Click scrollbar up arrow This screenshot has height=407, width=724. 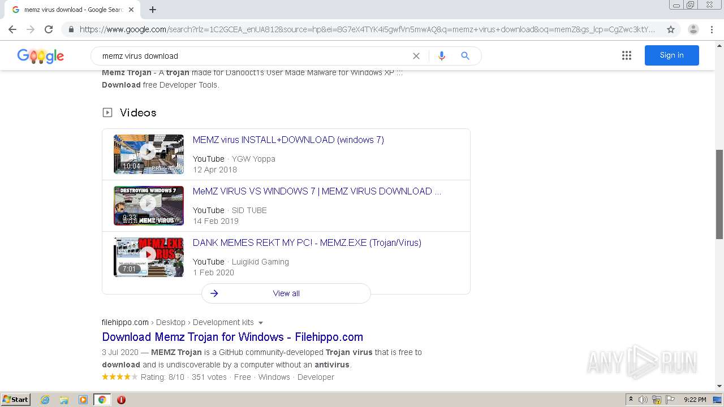click(719, 45)
